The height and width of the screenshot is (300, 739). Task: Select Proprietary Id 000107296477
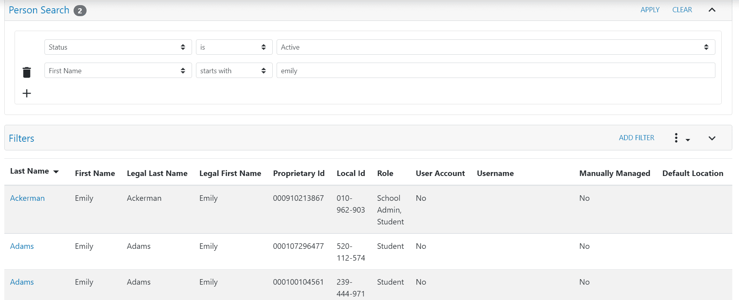(x=298, y=246)
